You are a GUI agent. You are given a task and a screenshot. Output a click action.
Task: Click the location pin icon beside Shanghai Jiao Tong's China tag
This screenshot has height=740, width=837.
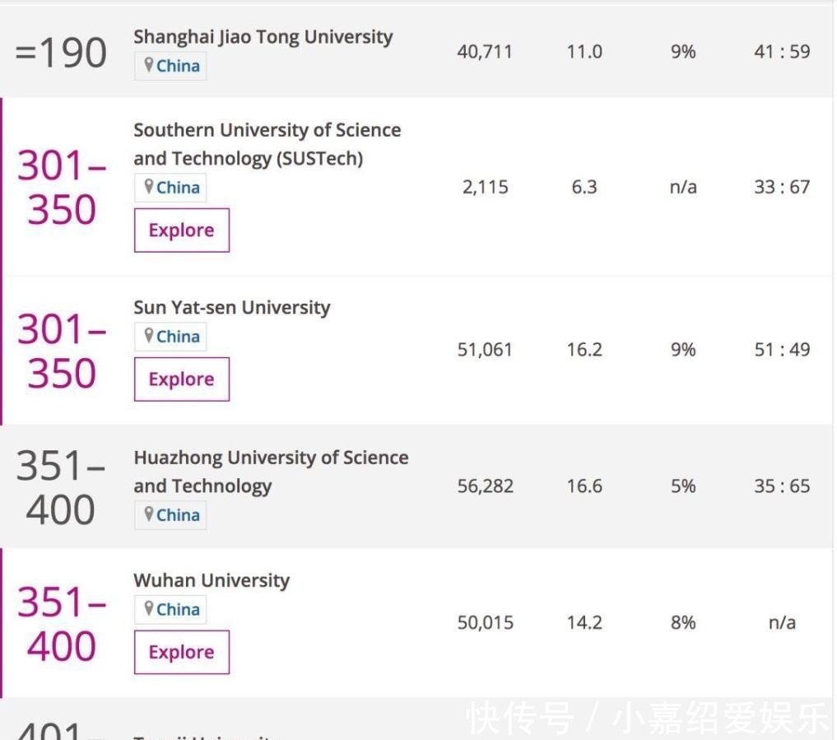148,65
